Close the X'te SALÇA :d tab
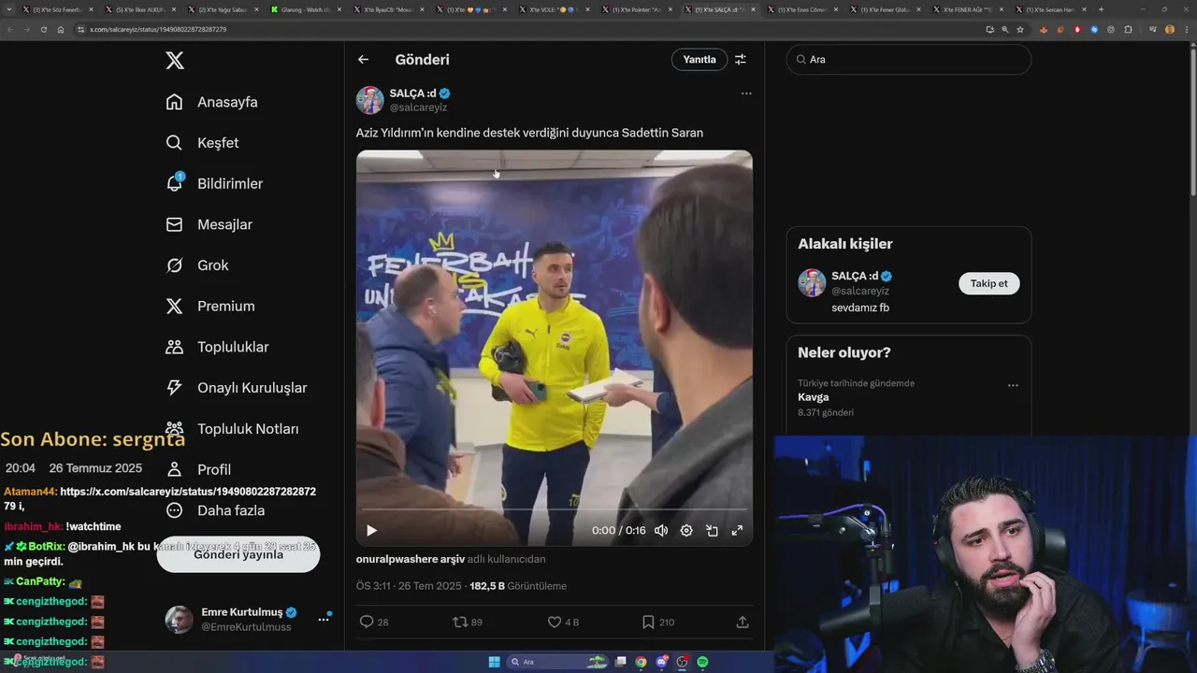This screenshot has width=1197, height=673. tap(753, 9)
